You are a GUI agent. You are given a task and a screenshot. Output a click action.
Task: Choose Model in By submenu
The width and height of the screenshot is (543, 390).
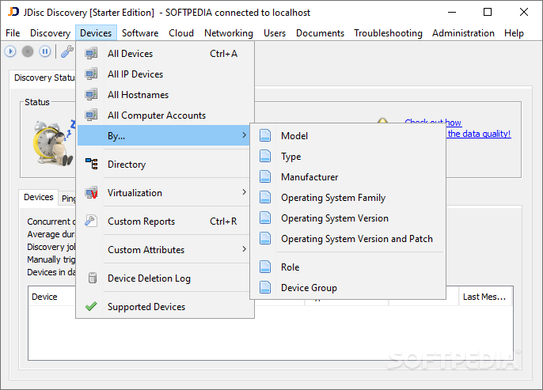[347, 135]
